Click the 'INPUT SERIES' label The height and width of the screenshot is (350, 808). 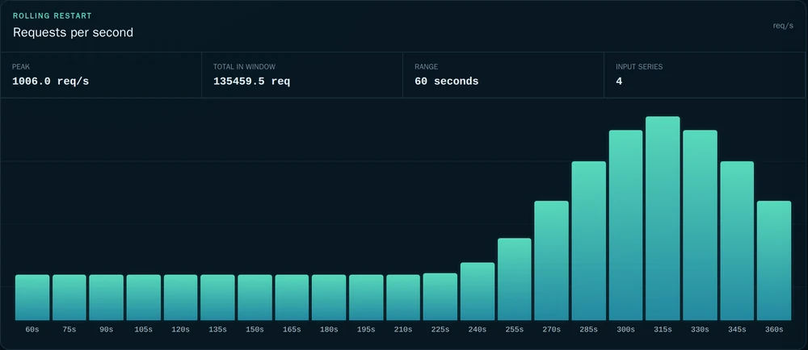(639, 67)
